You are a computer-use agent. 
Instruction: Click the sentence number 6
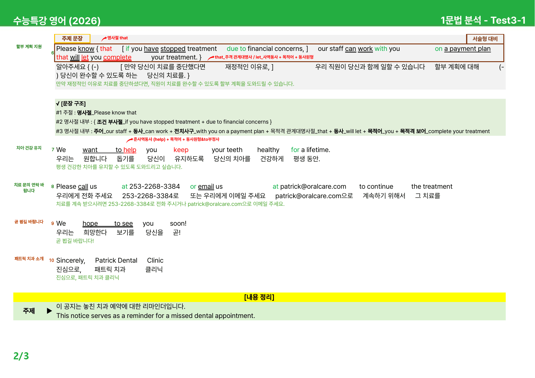53,53
